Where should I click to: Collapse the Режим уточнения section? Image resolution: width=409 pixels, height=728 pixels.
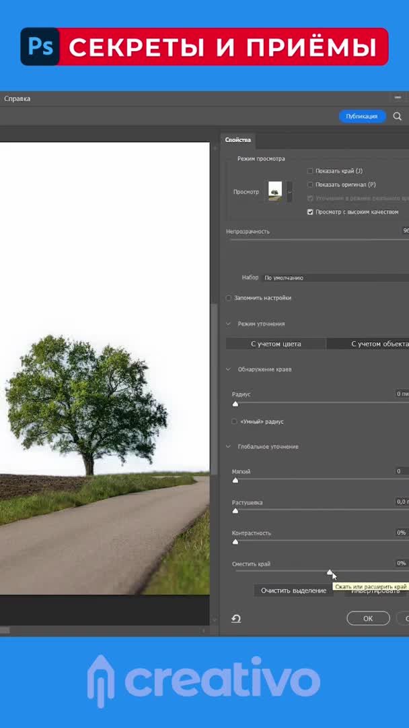[x=229, y=324]
